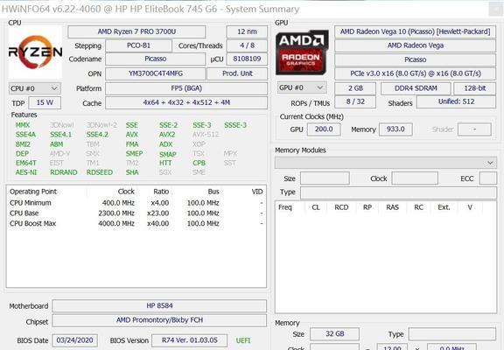Expand the Memory Modules dropdown list
Viewport: 504px width, 350px height.
coord(385,163)
